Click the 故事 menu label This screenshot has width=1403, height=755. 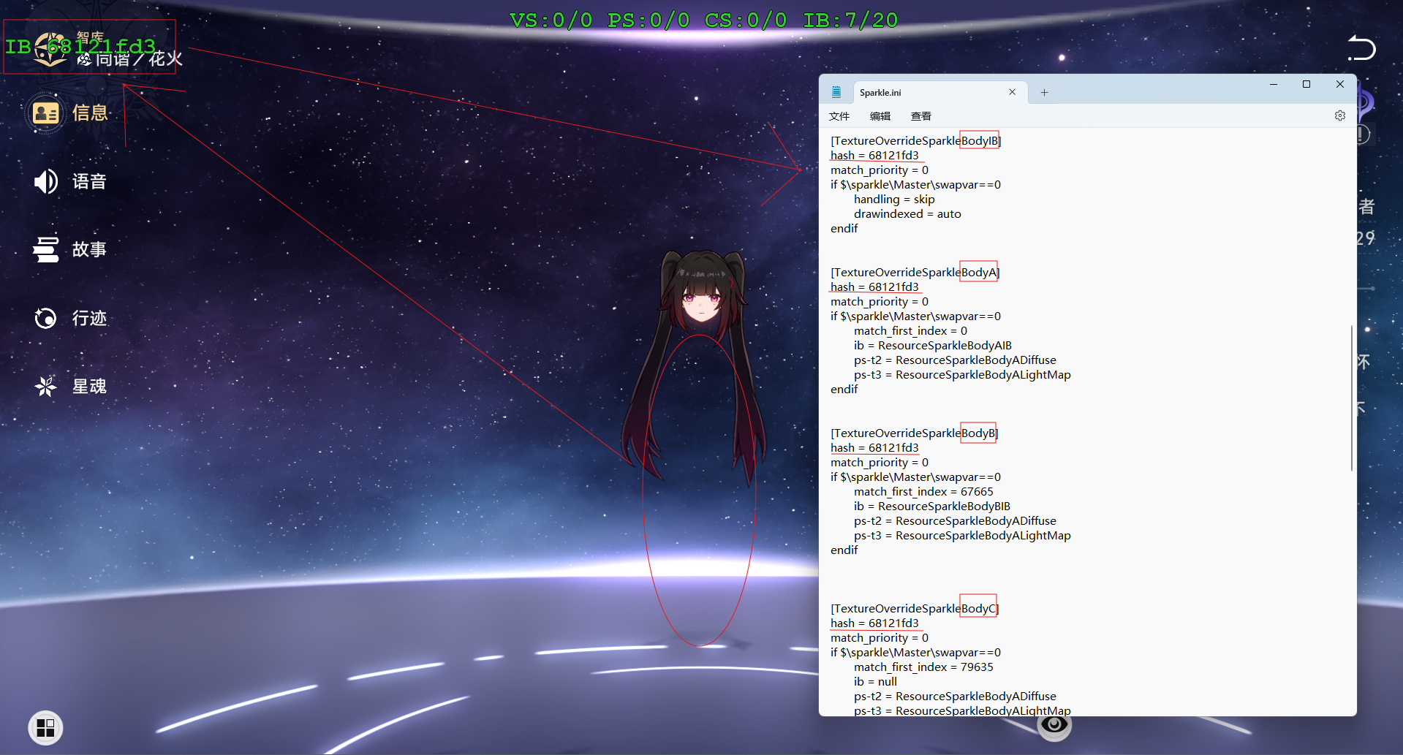(x=90, y=249)
